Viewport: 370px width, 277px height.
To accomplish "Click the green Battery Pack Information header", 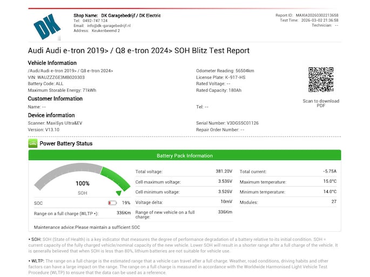I will click(x=184, y=156).
